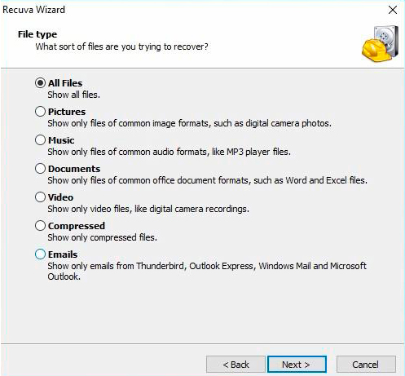The width and height of the screenshot is (405, 376).
Task: Close the Recuva Wizard window
Action: (x=393, y=10)
